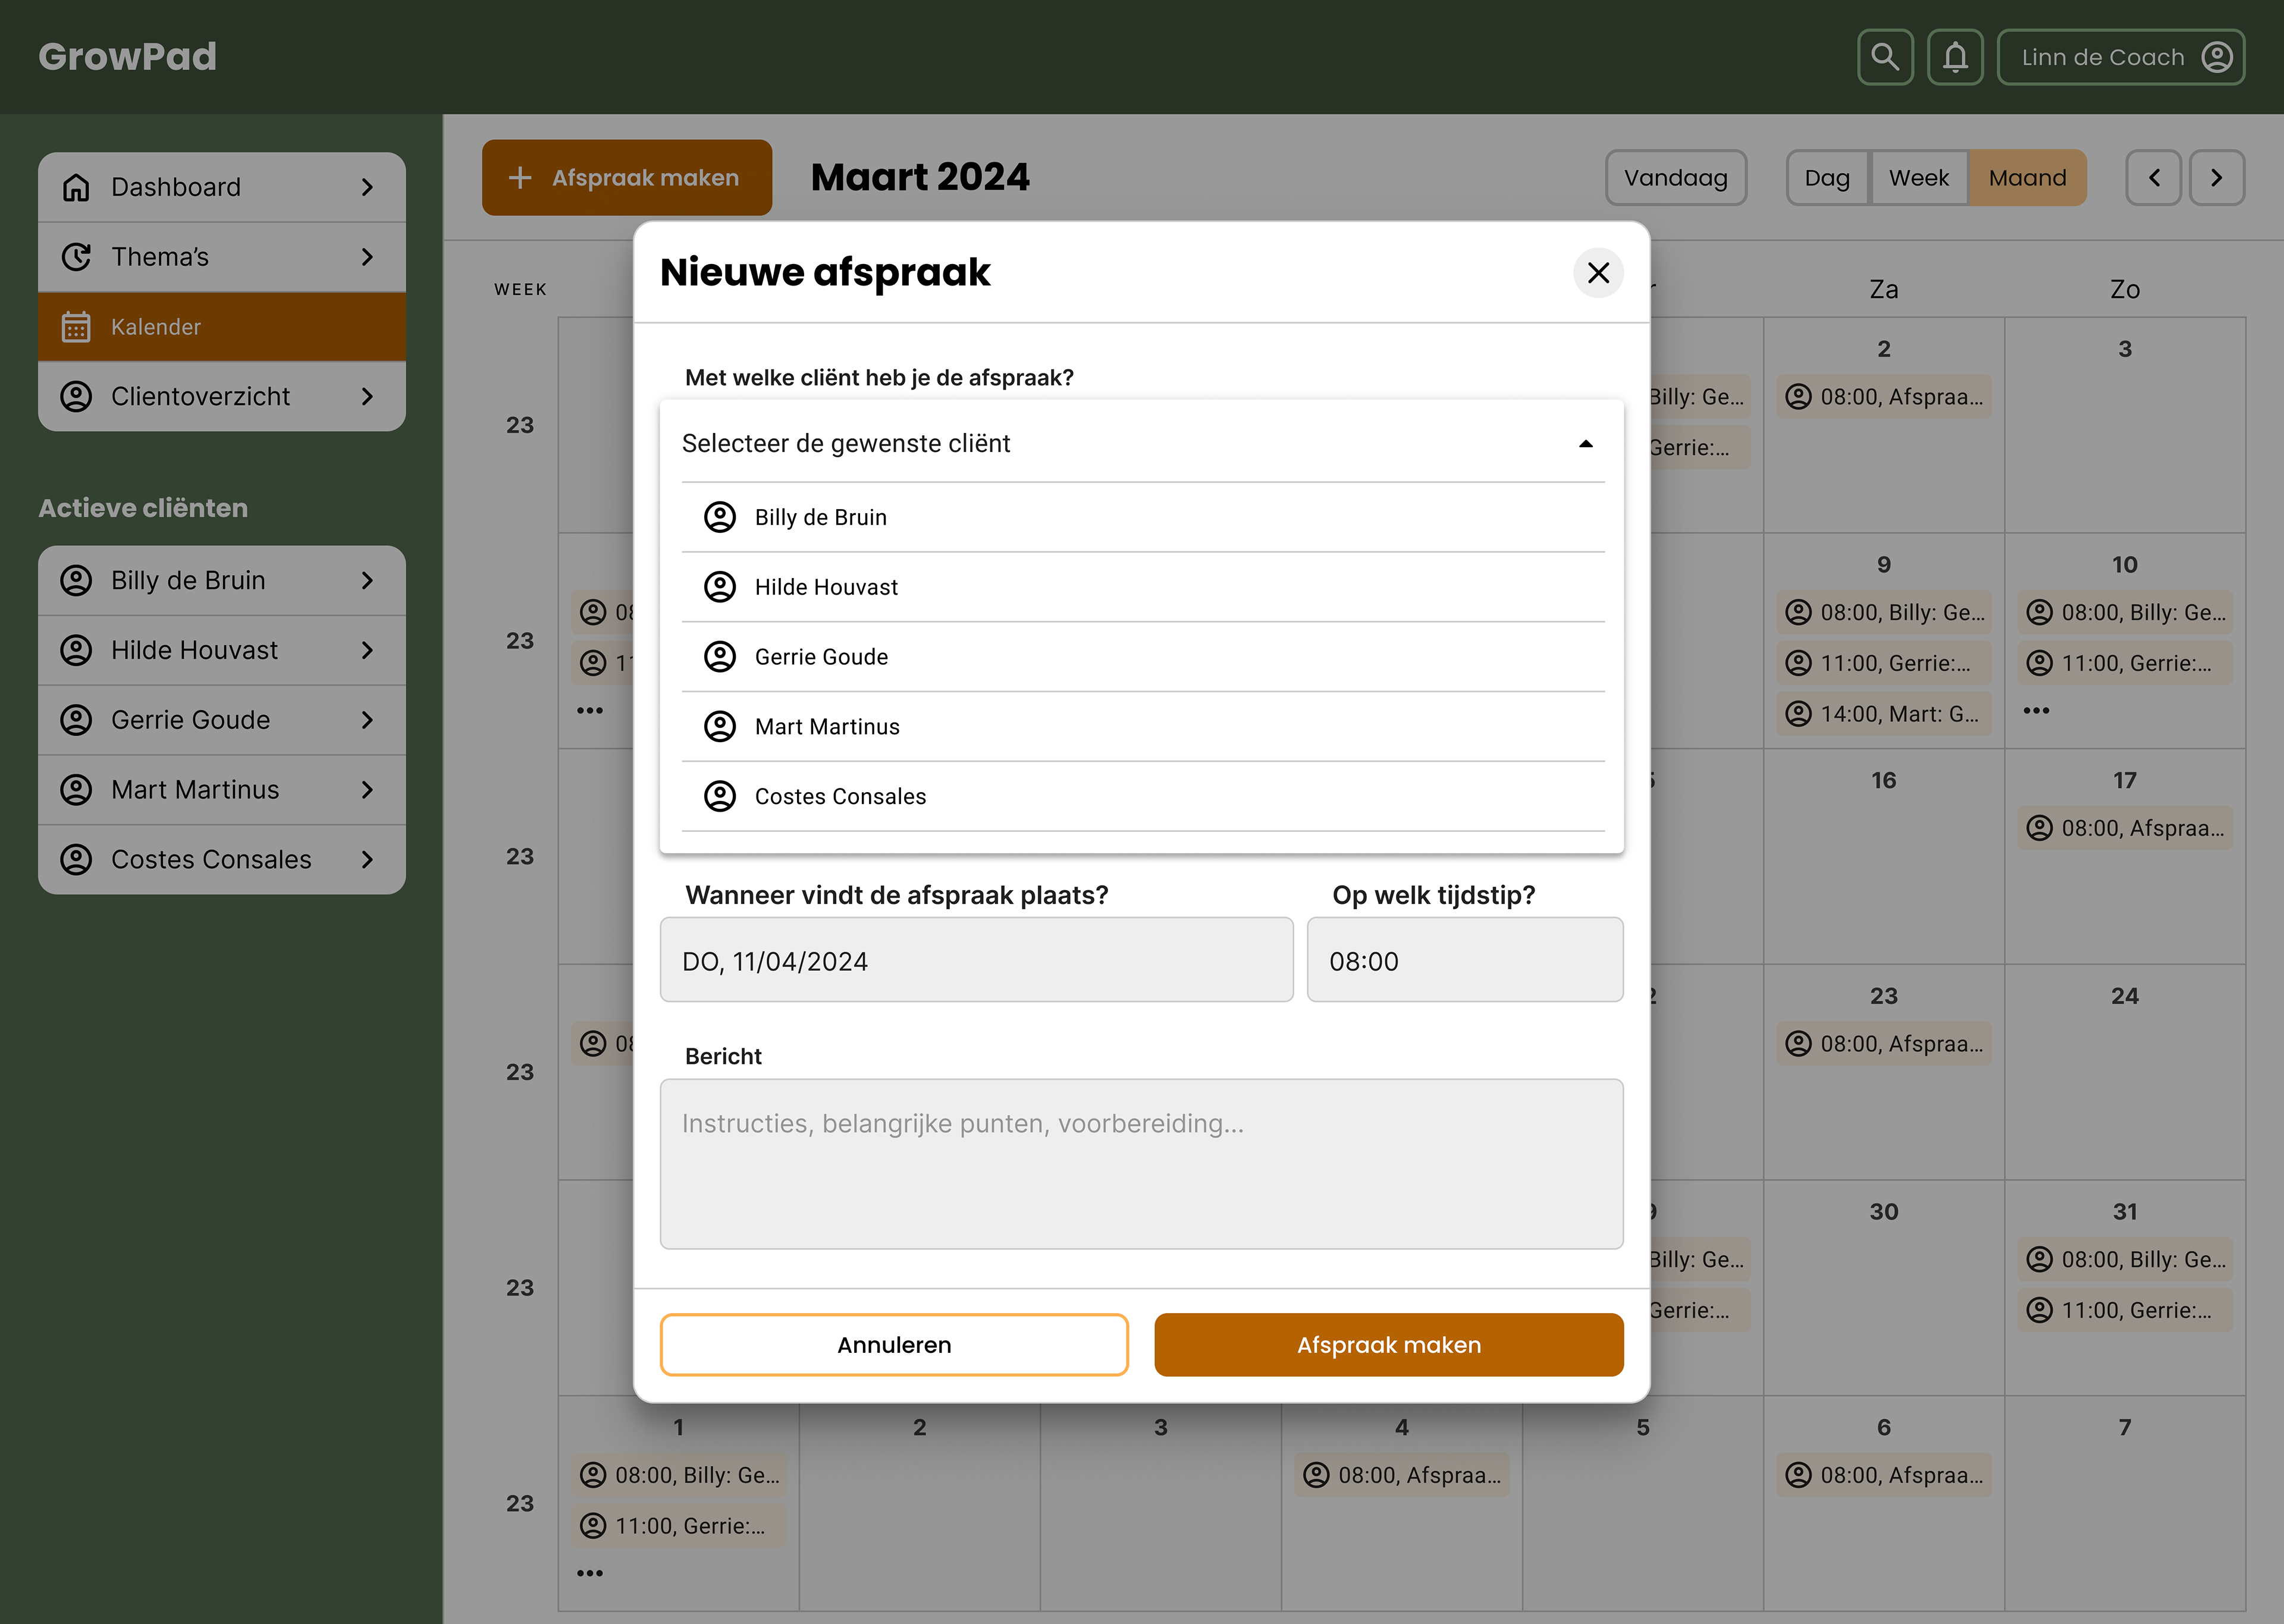Viewport: 2284px width, 1624px height.
Task: Open Costes Consales in Actieve cliënten
Action: pyautogui.click(x=222, y=859)
